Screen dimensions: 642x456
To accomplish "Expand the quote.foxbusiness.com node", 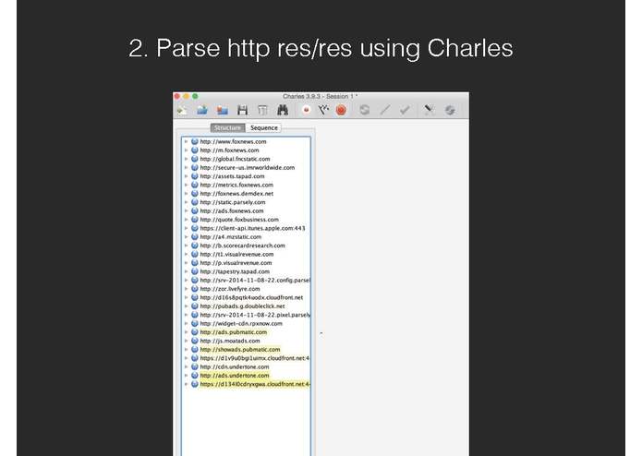I will coord(187,220).
